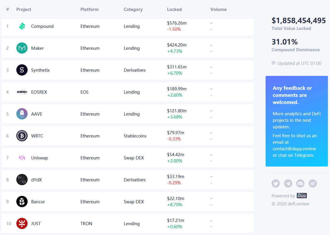This screenshot has height=235, width=330.
Task: Click the WBTC bitcoin logo icon
Action: pos(22,136)
